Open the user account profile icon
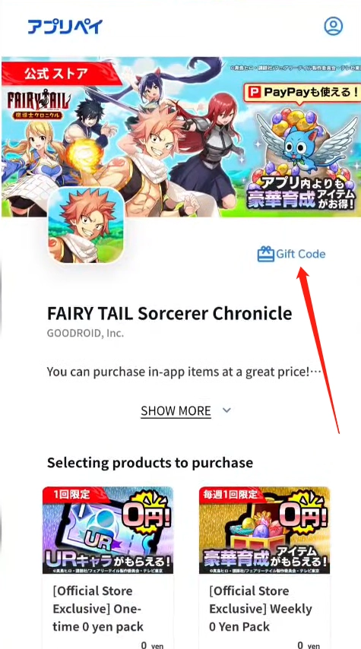The height and width of the screenshot is (649, 361). pos(333,26)
